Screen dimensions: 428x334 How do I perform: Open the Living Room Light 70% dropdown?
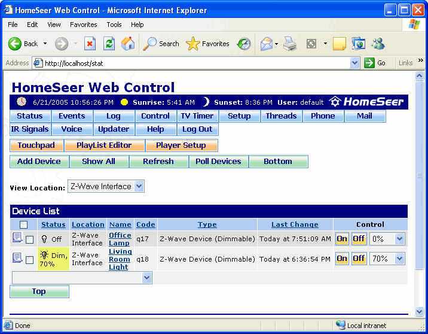387,259
